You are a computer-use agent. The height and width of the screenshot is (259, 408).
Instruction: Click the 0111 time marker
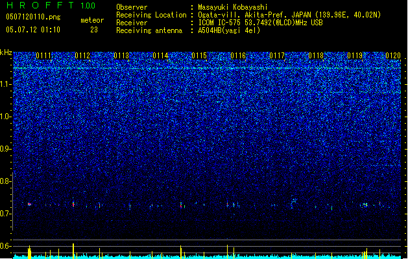pos(43,56)
